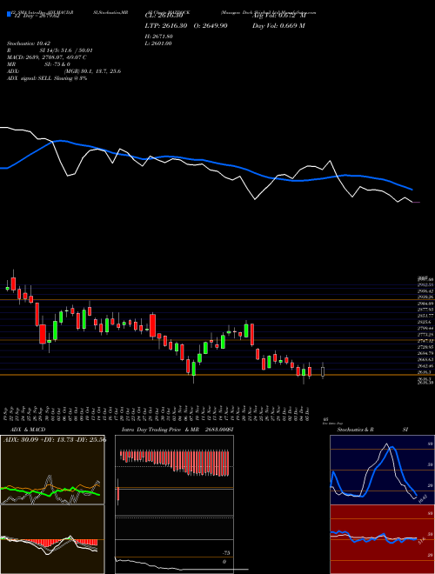Click the L: 2601.00 low value

(x=158, y=43)
